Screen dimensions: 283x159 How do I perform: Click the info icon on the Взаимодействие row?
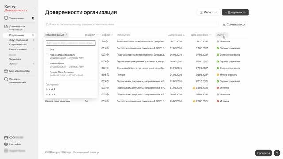[107, 68]
